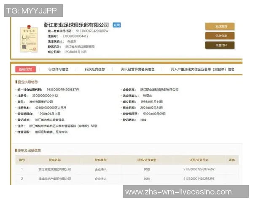Click the 证照/证件号码 column header

(x=199, y=160)
